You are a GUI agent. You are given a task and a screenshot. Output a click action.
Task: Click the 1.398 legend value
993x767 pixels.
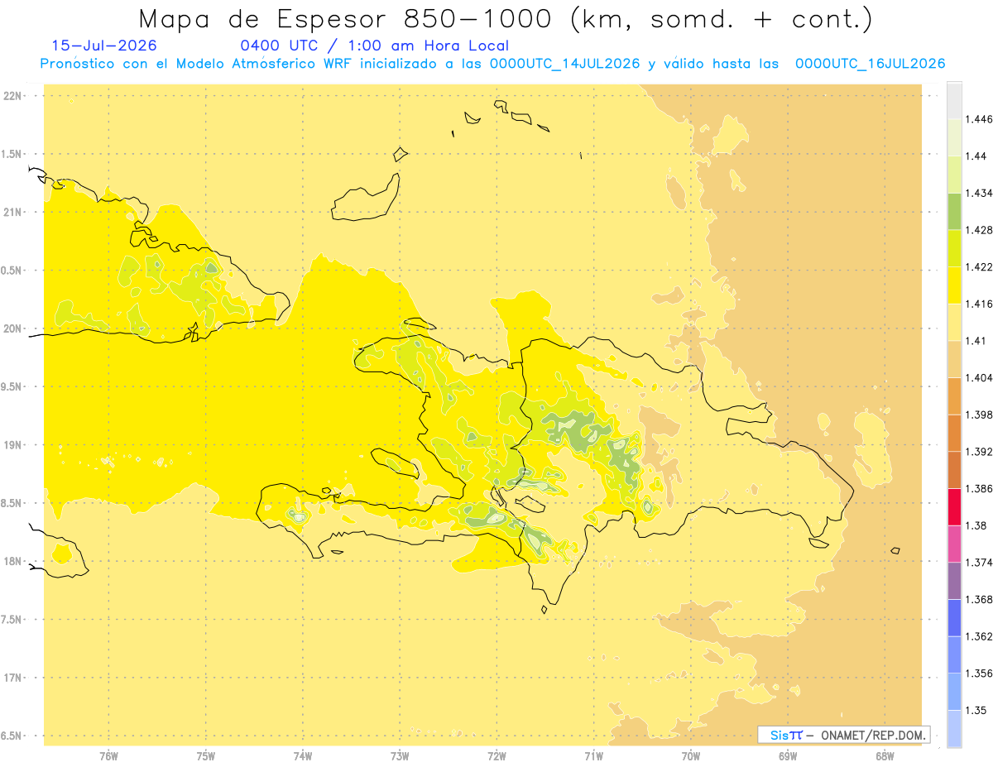(979, 415)
